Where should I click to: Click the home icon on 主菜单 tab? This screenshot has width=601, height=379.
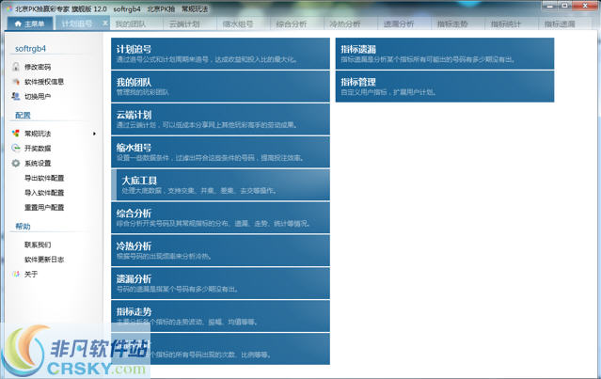pos(17,23)
